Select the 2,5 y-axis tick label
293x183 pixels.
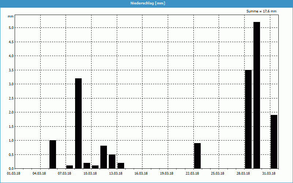coord(11,98)
